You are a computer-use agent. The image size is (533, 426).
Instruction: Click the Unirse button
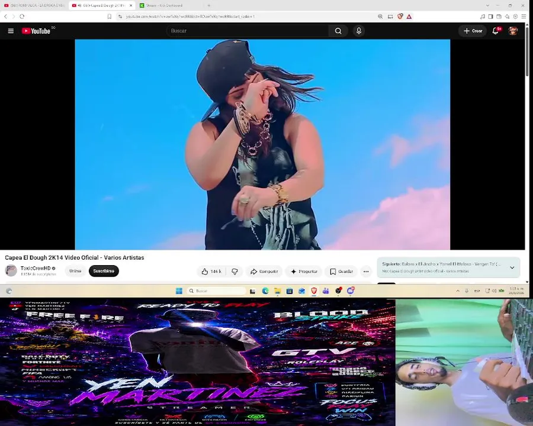(x=75, y=271)
